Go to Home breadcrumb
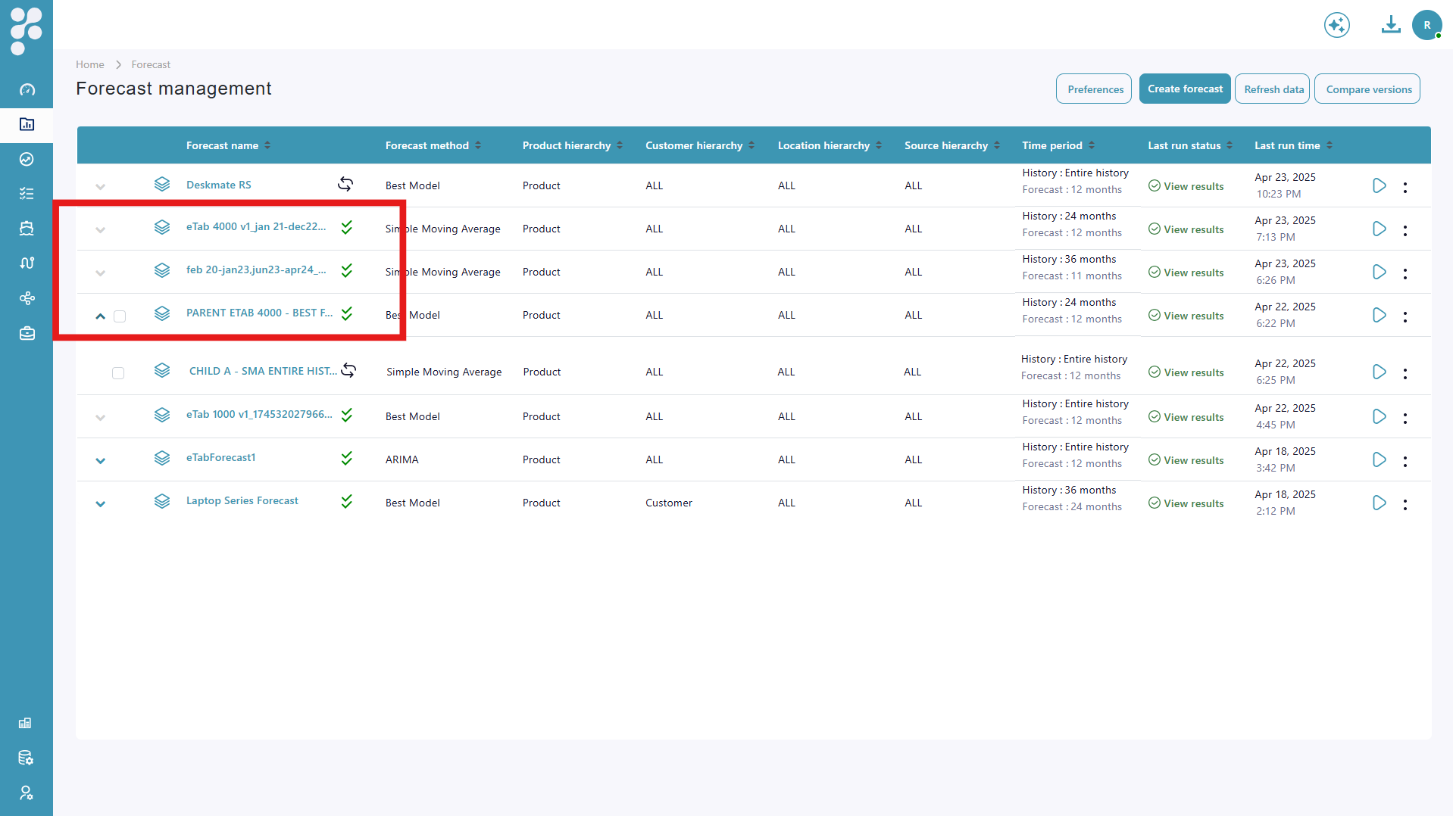Screen dimensions: 1453x816 pos(90,64)
